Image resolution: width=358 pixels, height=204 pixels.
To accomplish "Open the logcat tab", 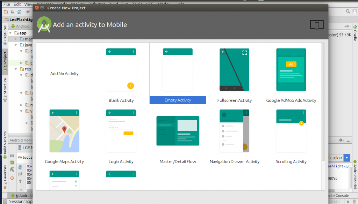I will [x=25, y=157].
